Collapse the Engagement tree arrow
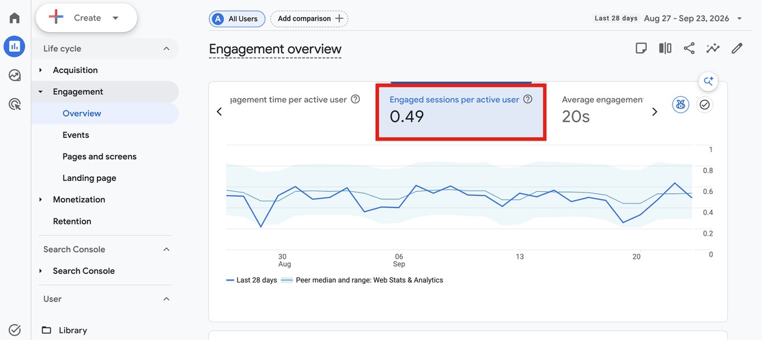Viewport: 762px width, 340px height. [x=41, y=91]
